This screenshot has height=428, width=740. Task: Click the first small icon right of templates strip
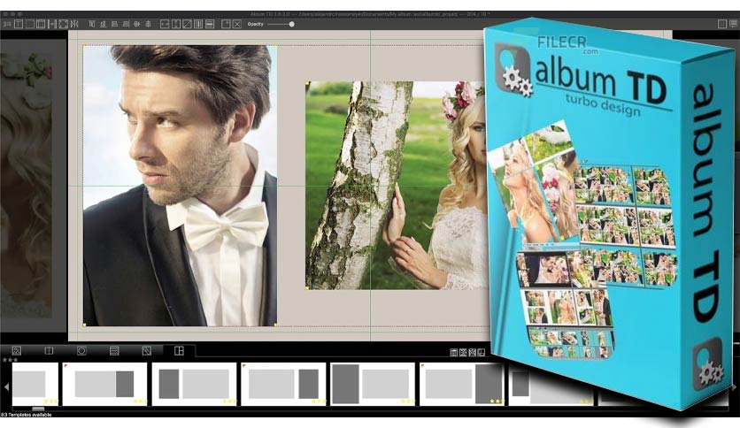point(453,352)
